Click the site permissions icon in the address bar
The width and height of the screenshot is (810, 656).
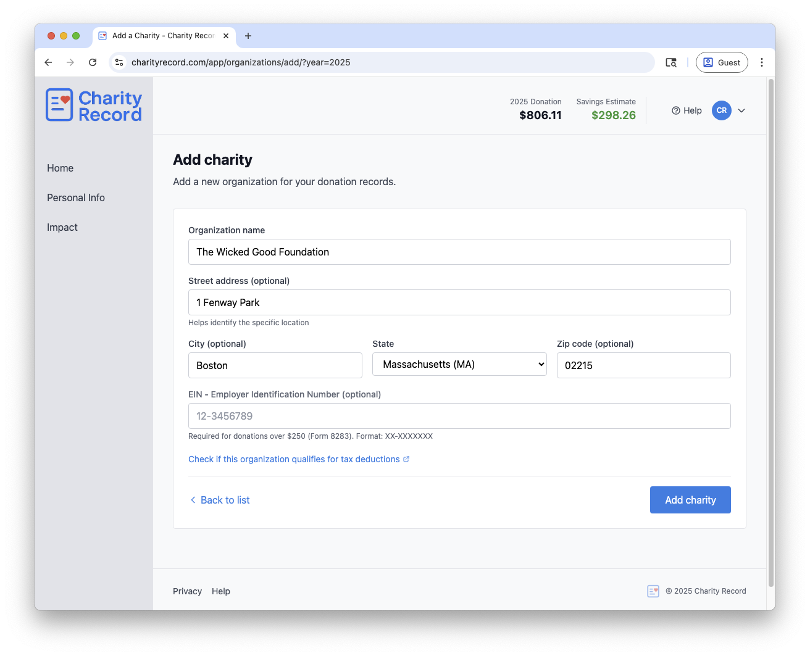click(x=119, y=62)
